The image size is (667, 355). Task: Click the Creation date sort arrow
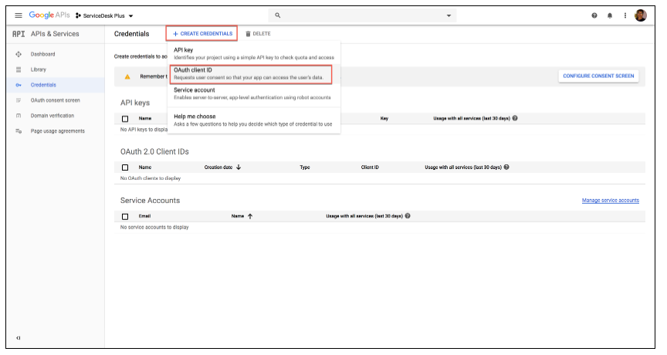[239, 167]
